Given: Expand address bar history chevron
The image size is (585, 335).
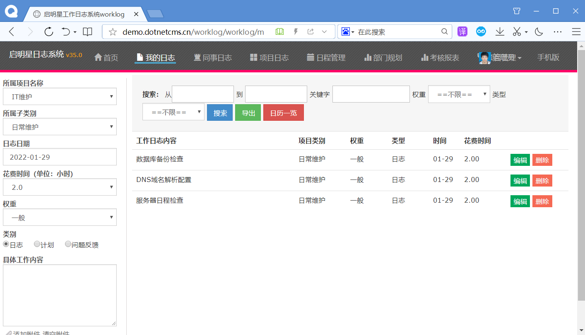Looking at the screenshot, I should (325, 31).
